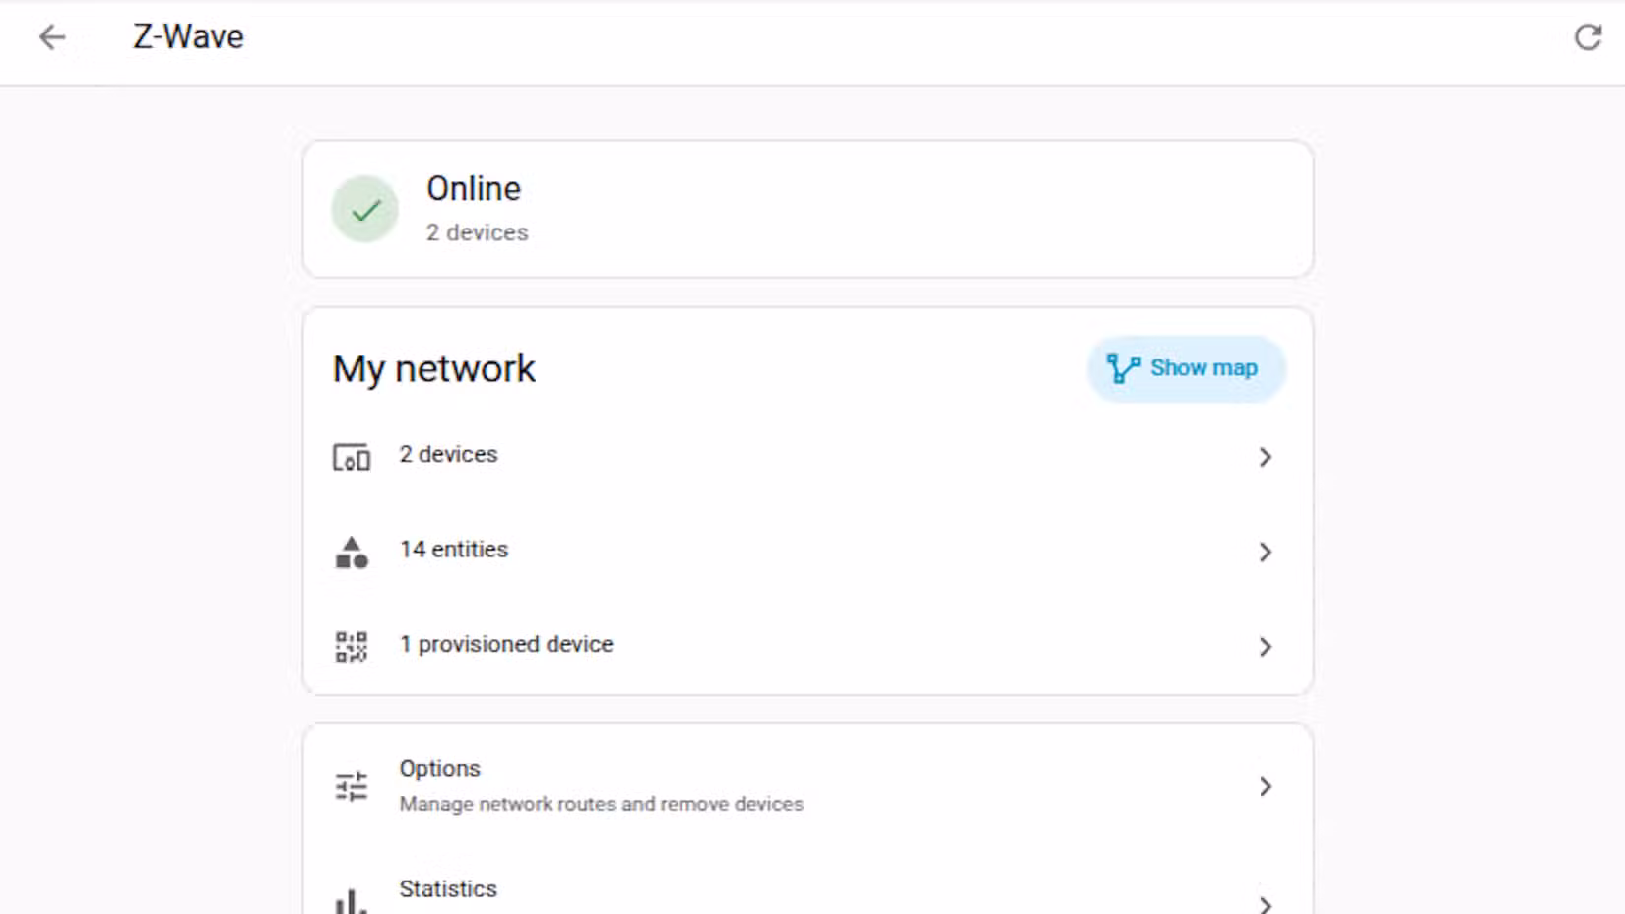This screenshot has width=1625, height=914.
Task: Click the refresh icon in the header
Action: [x=1588, y=37]
